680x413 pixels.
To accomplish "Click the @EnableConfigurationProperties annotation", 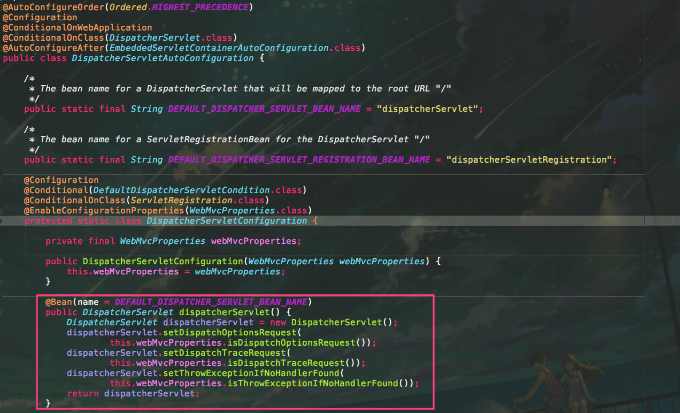I will pyautogui.click(x=104, y=211).
